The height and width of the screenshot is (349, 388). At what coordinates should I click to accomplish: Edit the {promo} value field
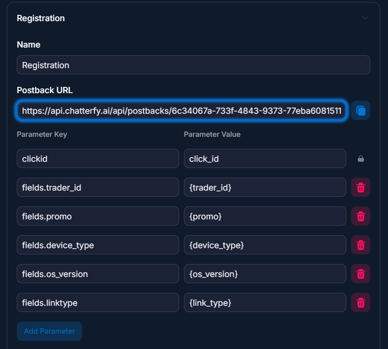pyautogui.click(x=265, y=216)
